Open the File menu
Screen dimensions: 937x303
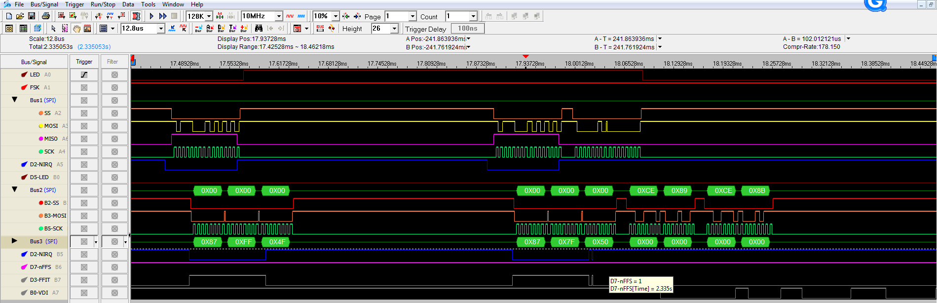[x=19, y=4]
